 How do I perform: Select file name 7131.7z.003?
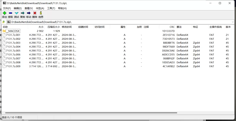click(13, 43)
